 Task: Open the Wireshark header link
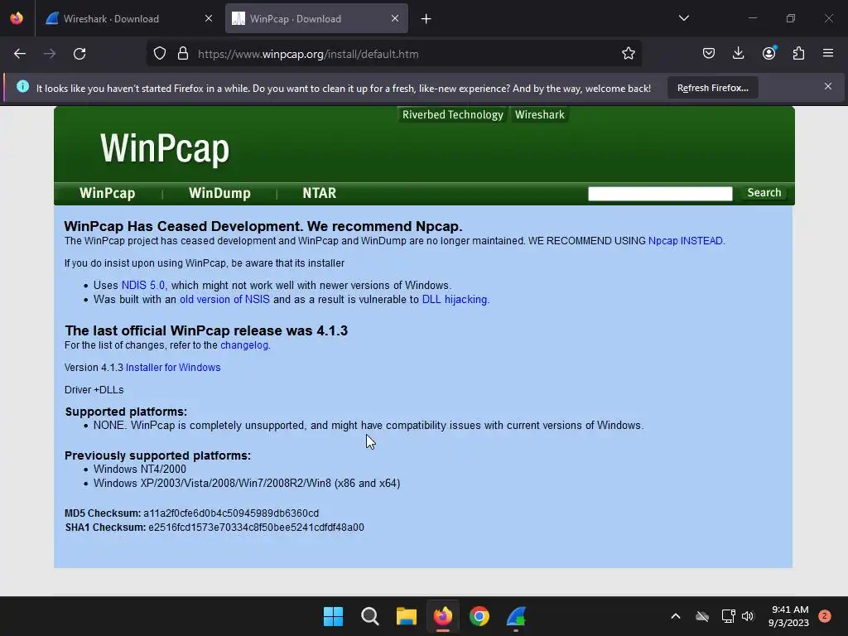[540, 114]
